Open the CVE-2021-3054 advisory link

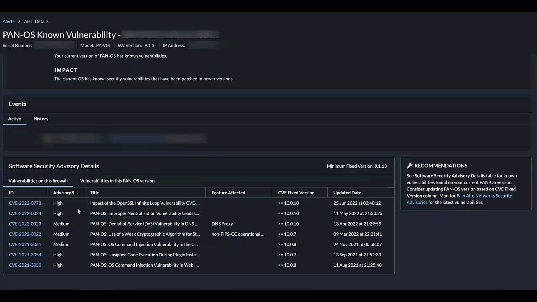[x=25, y=255]
